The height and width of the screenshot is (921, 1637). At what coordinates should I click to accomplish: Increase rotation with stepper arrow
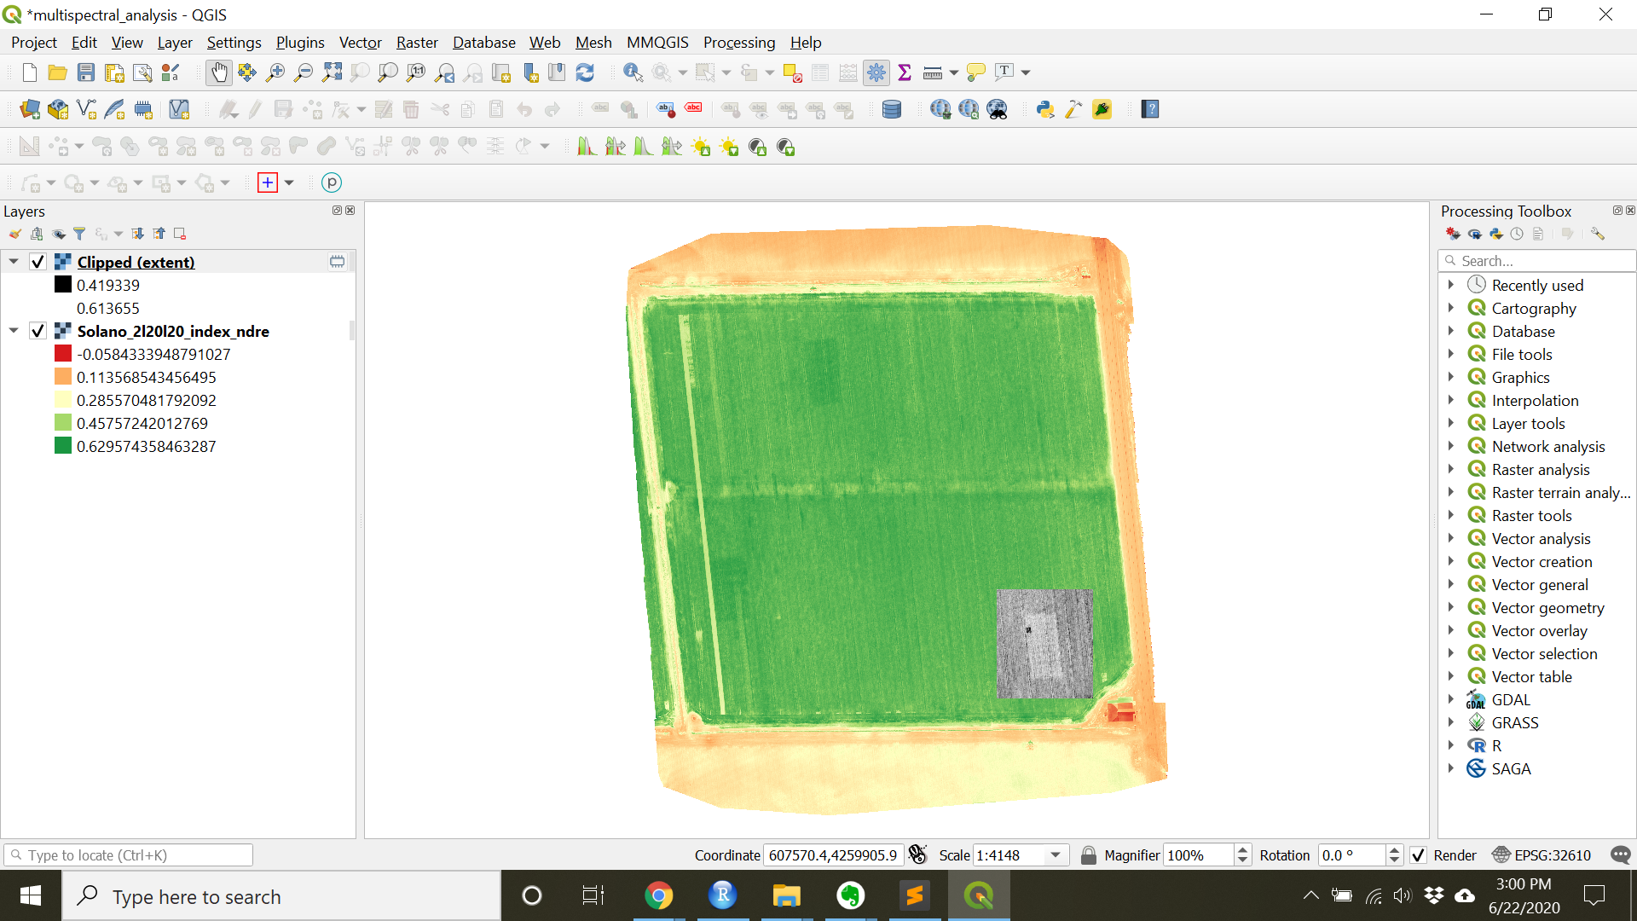1394,849
